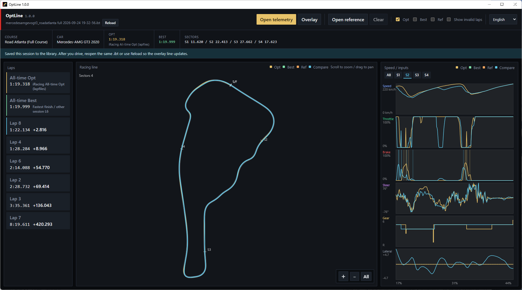Image resolution: width=522 pixels, height=290 pixels.
Task: Select Lap 2 in laps list
Action: click(38, 183)
